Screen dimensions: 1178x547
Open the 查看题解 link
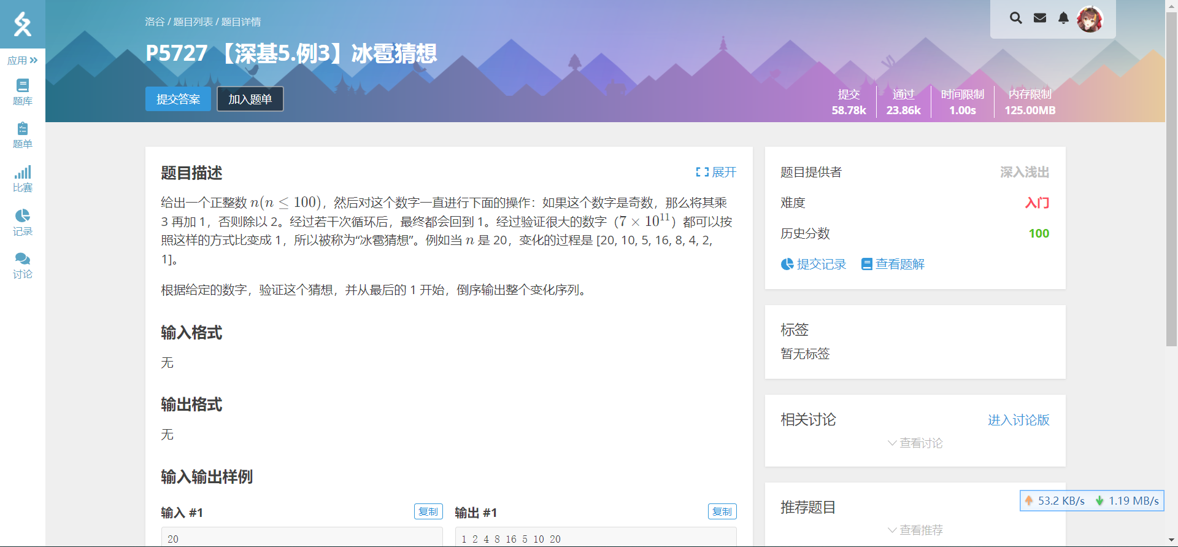click(x=893, y=264)
